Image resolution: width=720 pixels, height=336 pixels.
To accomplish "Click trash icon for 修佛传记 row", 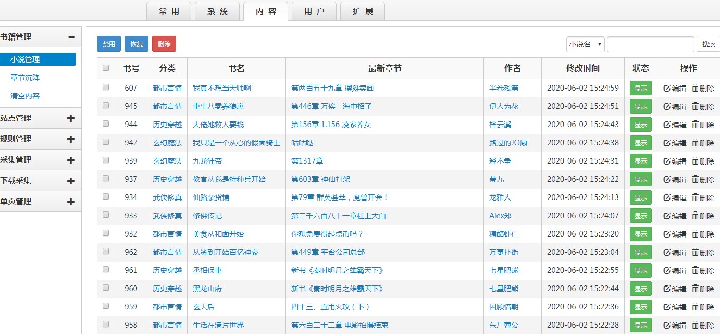I will click(x=695, y=216).
